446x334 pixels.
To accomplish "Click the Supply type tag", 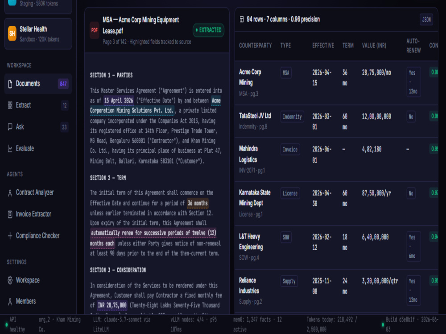I will [289, 281].
